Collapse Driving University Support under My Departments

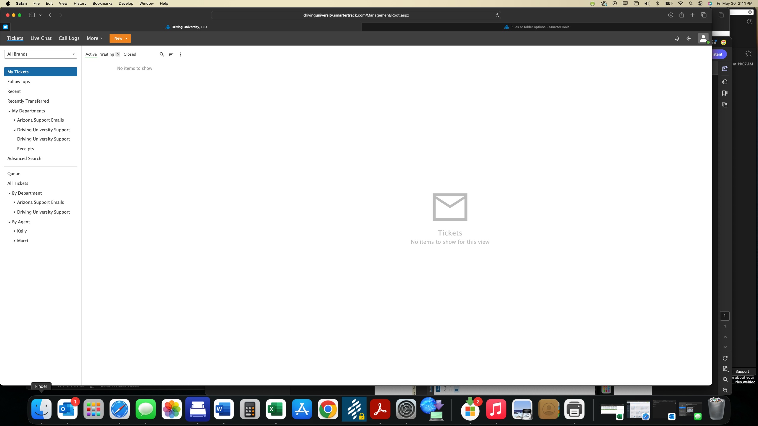pos(14,130)
